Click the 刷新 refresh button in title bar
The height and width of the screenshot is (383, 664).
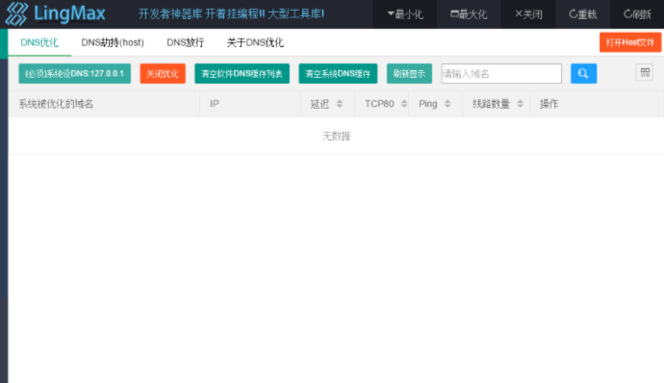click(637, 14)
